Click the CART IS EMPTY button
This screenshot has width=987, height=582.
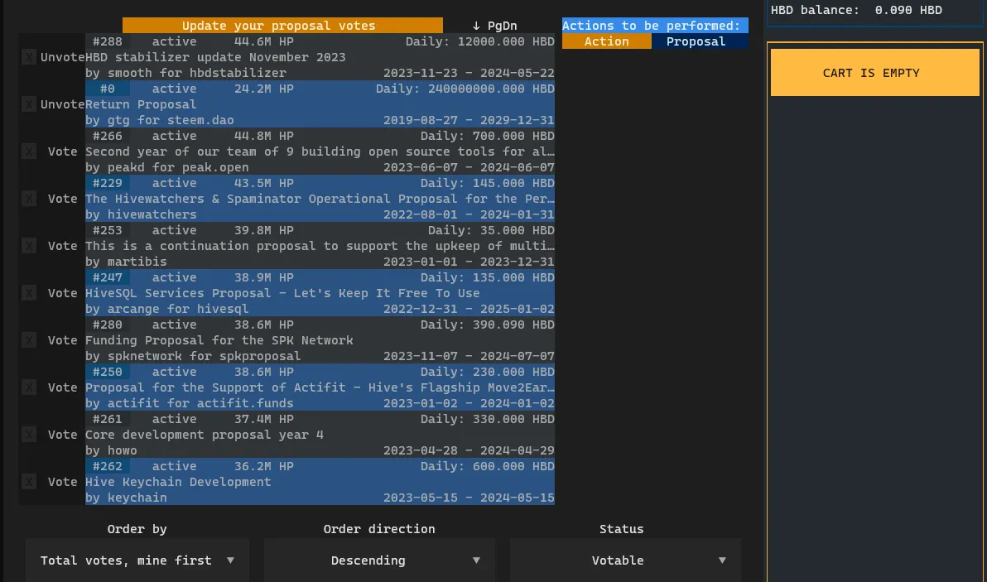coord(875,73)
